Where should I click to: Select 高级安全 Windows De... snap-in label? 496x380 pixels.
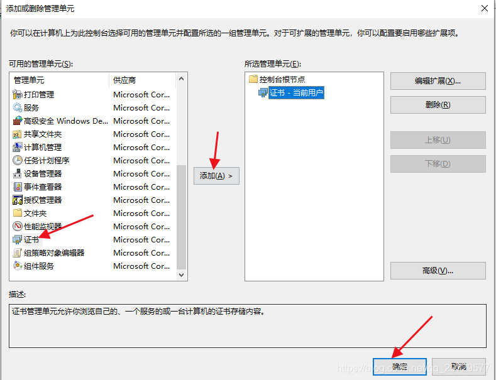pyautogui.click(x=66, y=121)
